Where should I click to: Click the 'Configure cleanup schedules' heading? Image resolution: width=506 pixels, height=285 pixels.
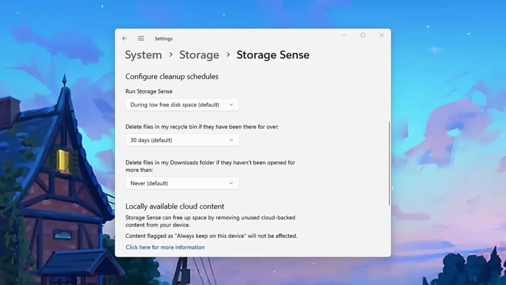pyautogui.click(x=172, y=76)
